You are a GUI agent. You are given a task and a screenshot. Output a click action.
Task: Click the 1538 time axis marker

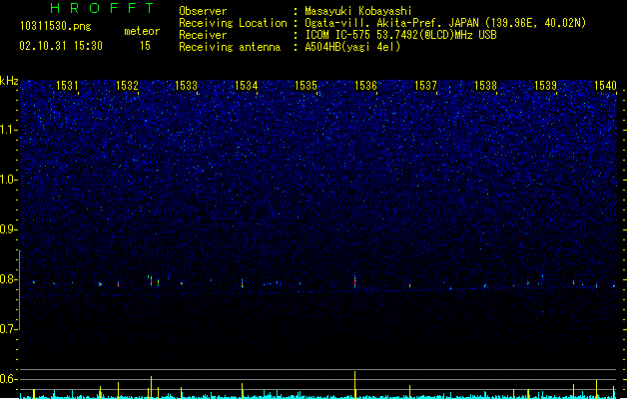(485, 86)
